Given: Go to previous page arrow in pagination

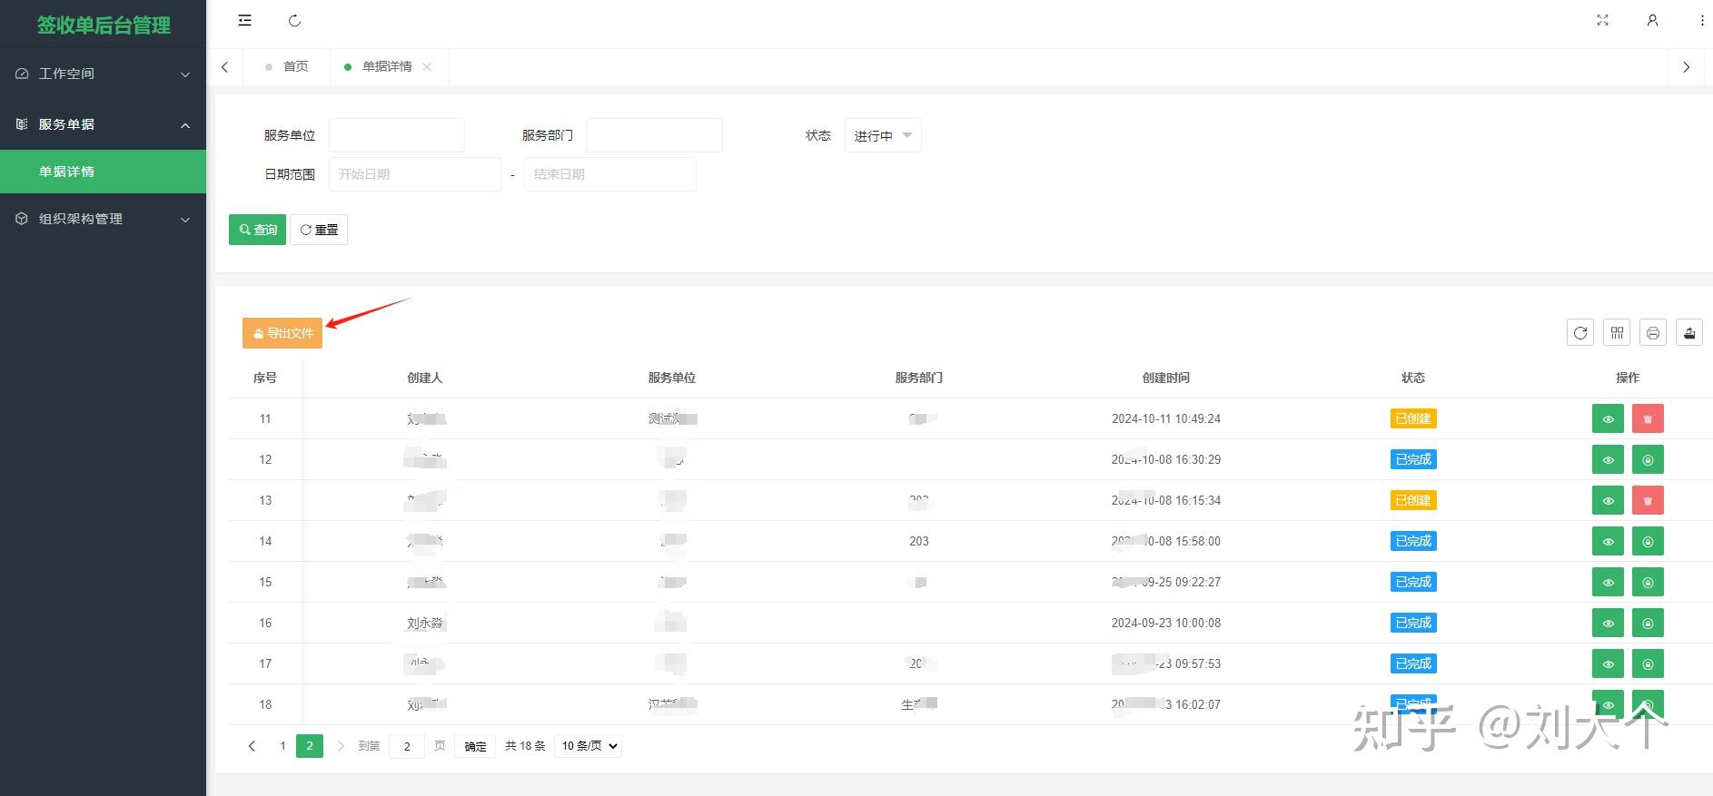Looking at the screenshot, I should click(x=252, y=746).
